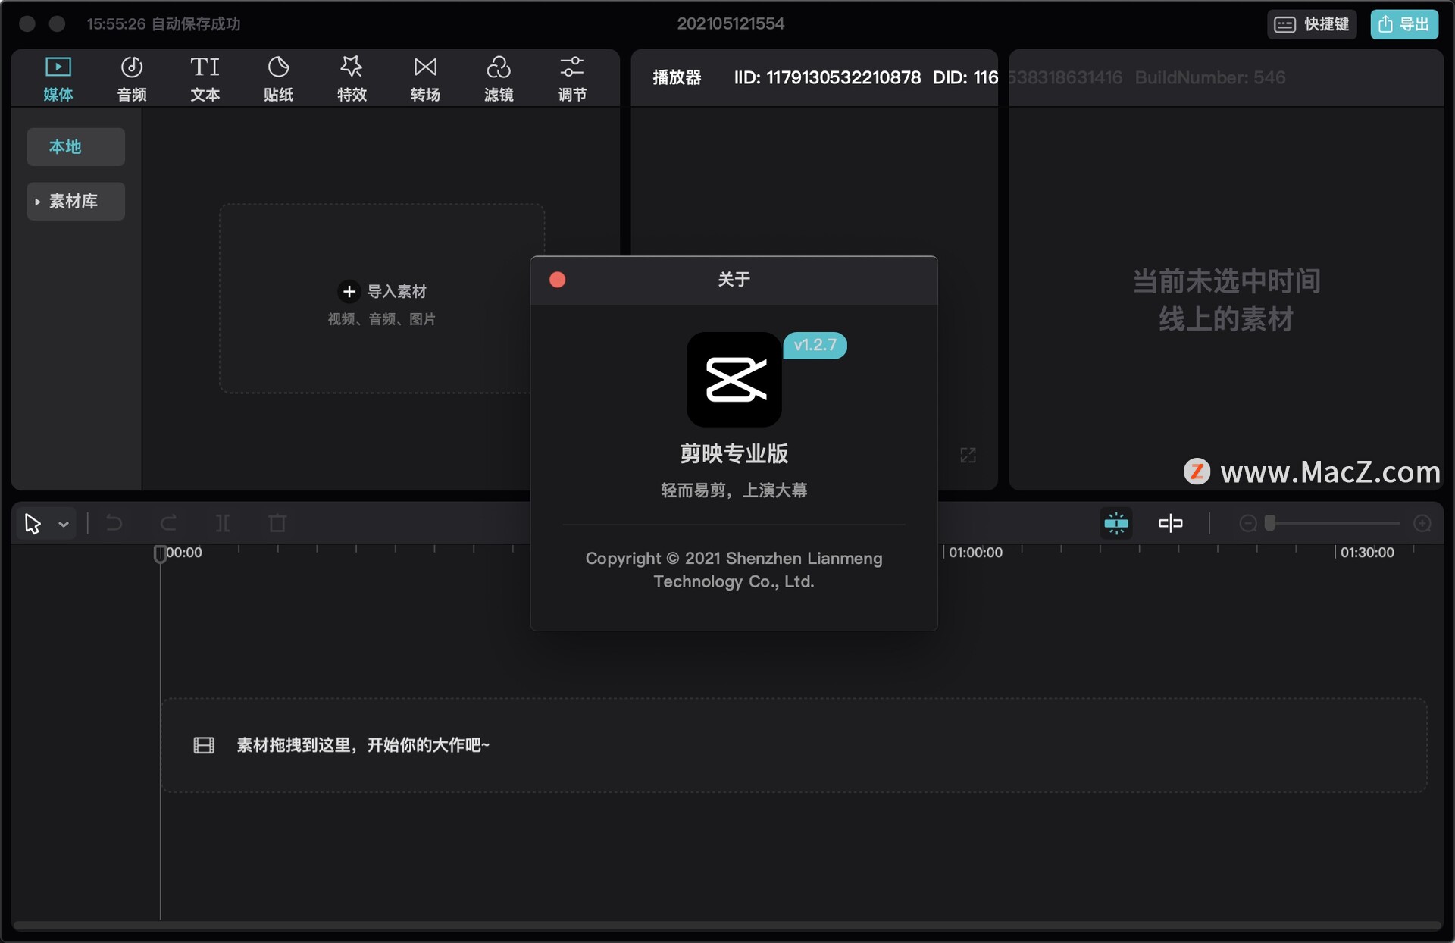
Task: Click the project title 202105121554
Action: (x=731, y=23)
